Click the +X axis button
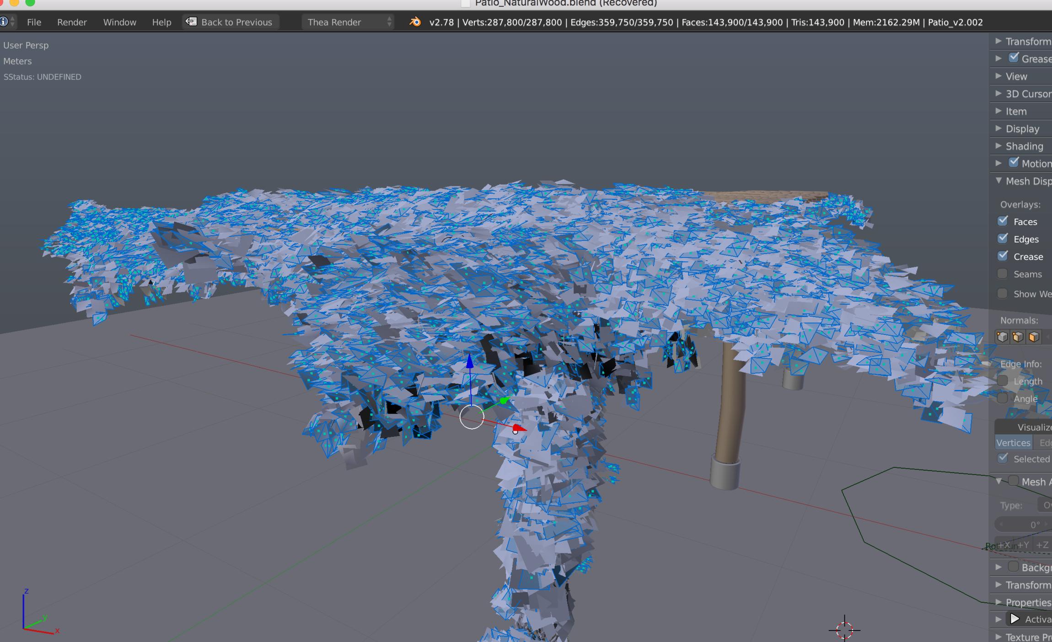 [x=1004, y=544]
